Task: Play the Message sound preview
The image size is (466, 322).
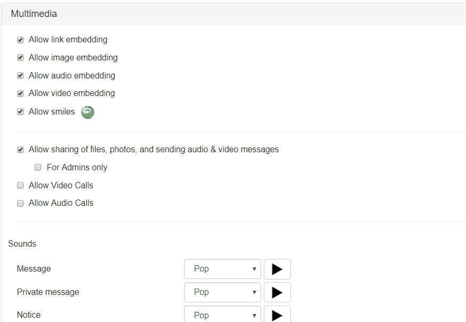Action: tap(277, 269)
